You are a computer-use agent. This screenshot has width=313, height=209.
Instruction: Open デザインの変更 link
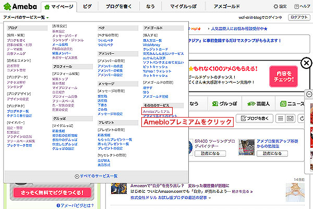18,99
